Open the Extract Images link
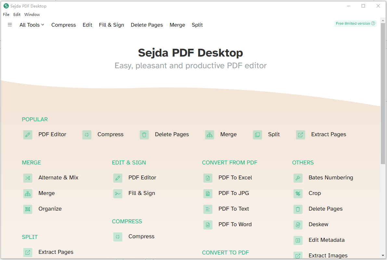The image size is (387, 260). pyautogui.click(x=328, y=255)
